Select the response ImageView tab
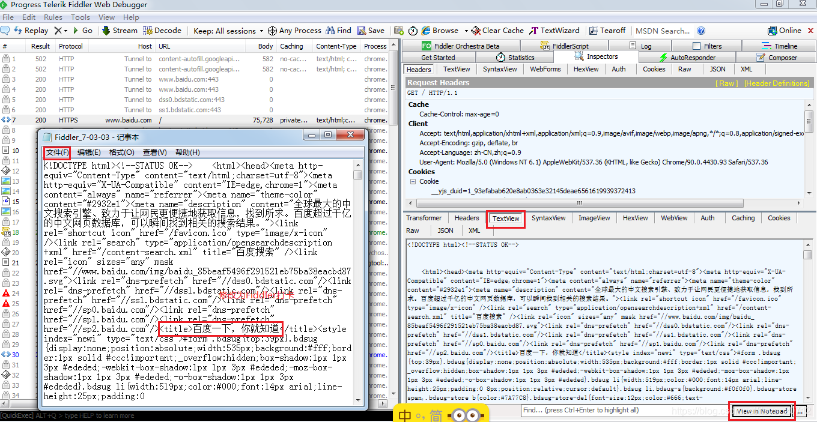Viewport: 817px width, 422px height. click(x=594, y=218)
